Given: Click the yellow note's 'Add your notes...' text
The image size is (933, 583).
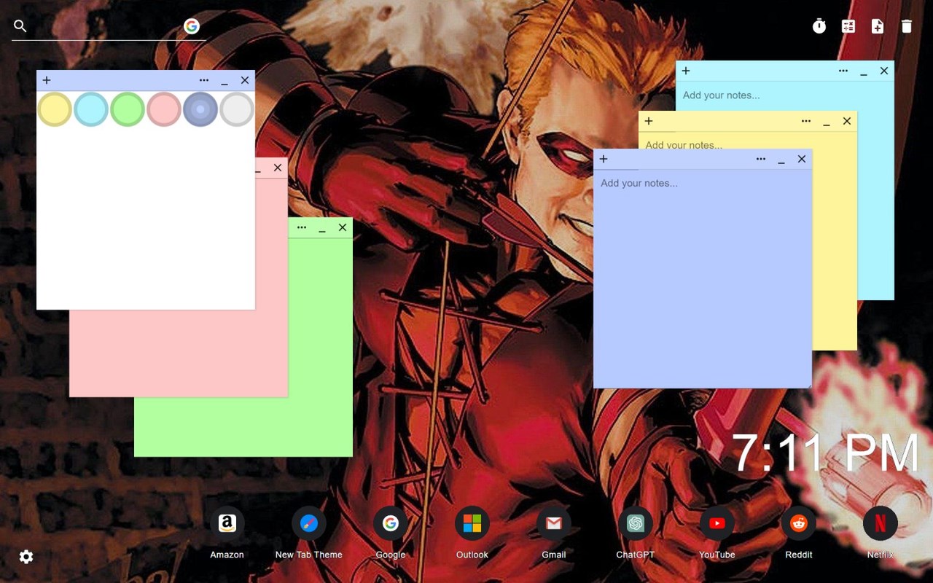Looking at the screenshot, I should 684,145.
